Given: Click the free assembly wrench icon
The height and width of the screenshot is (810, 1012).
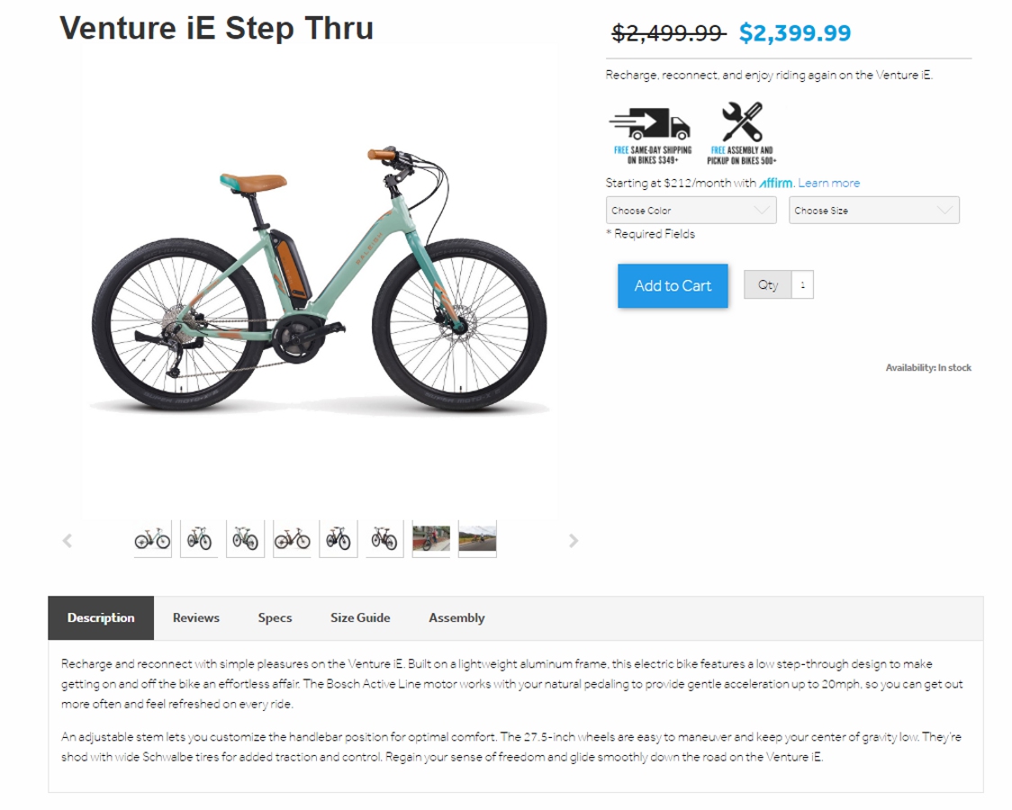Looking at the screenshot, I should point(742,121).
